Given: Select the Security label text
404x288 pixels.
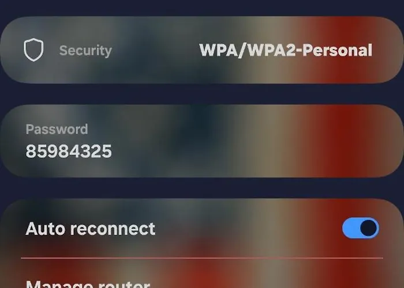Looking at the screenshot, I should coord(85,51).
